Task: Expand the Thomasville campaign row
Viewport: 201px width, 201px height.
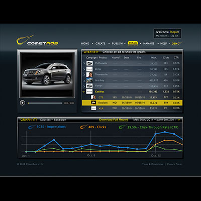Action: [x=84, y=75]
